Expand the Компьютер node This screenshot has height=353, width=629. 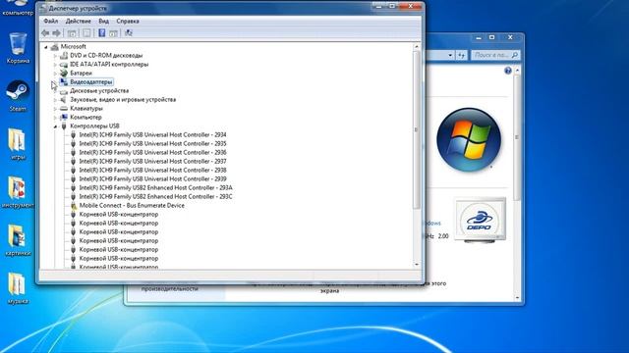pos(55,118)
